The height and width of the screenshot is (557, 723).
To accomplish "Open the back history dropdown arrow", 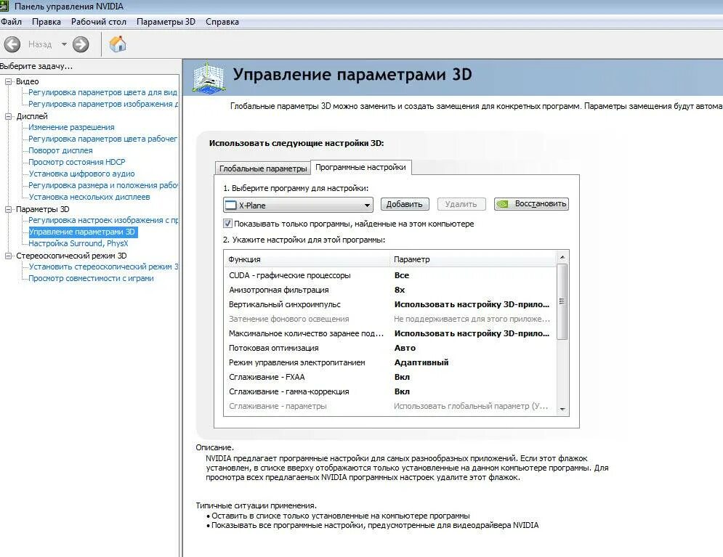I will point(64,44).
